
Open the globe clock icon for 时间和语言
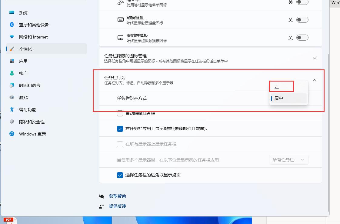[12, 85]
